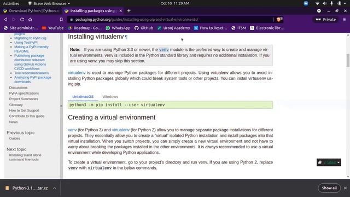Expand the docs version latest dropdown
The height and width of the screenshot is (197, 350).
(329, 163)
